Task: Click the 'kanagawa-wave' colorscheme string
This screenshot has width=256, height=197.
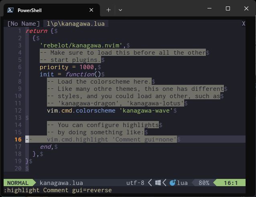Action: (146, 111)
